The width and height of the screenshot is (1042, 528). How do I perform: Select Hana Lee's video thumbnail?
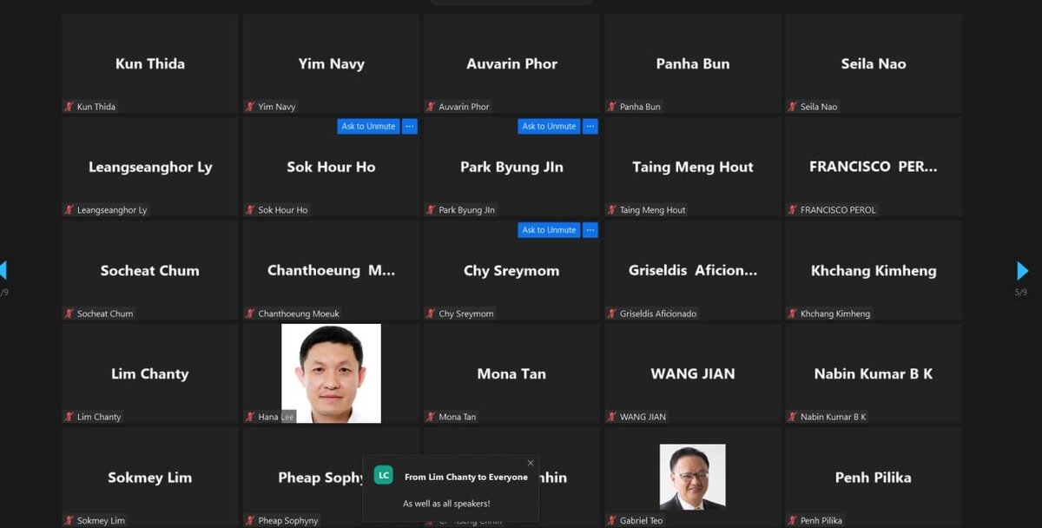[332, 373]
